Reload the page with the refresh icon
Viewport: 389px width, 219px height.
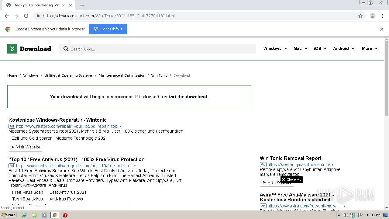point(26,16)
